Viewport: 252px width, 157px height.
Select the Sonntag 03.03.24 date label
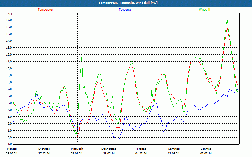(x=206, y=151)
